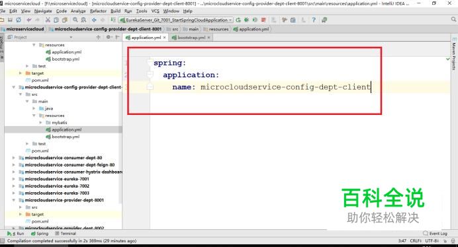
Task: Click the Find magnifier icon
Action: point(75,20)
